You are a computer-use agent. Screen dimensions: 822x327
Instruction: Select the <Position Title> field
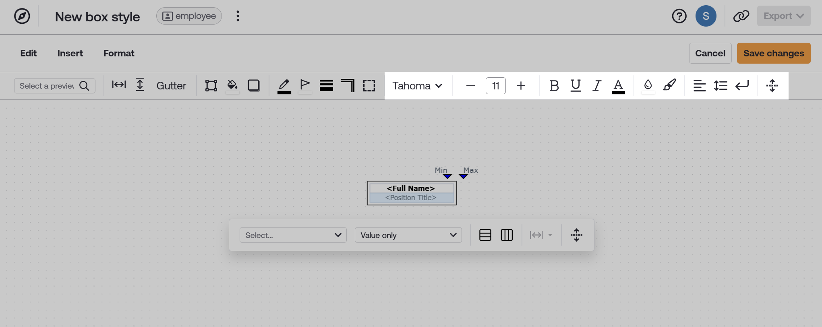pos(411,198)
